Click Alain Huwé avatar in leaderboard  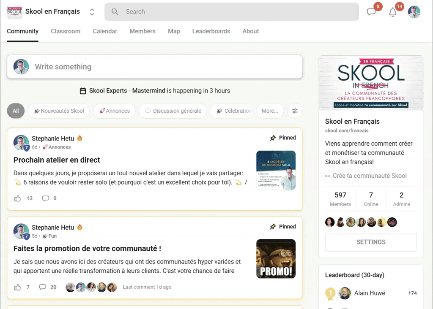click(345, 293)
